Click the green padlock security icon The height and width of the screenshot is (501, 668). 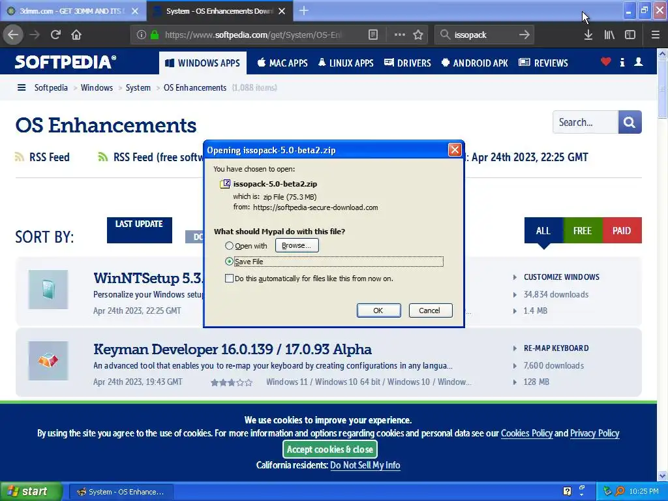click(155, 35)
